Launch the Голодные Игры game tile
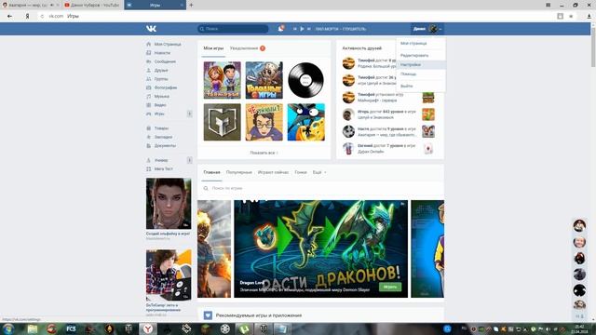Viewport: 596px width, 335px height. pos(264,80)
